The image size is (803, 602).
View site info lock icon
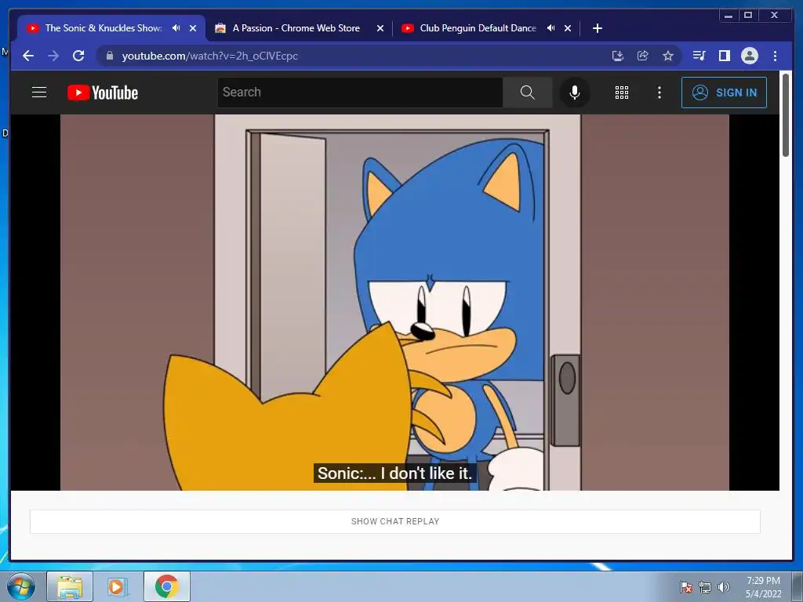coord(109,56)
